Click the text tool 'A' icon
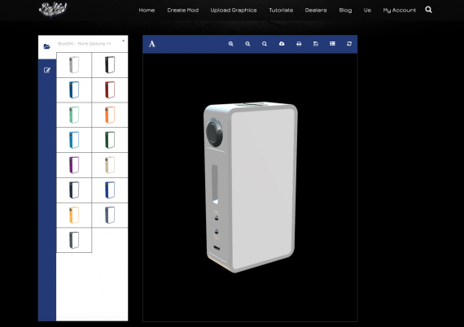The width and height of the screenshot is (464, 327). 151,44
